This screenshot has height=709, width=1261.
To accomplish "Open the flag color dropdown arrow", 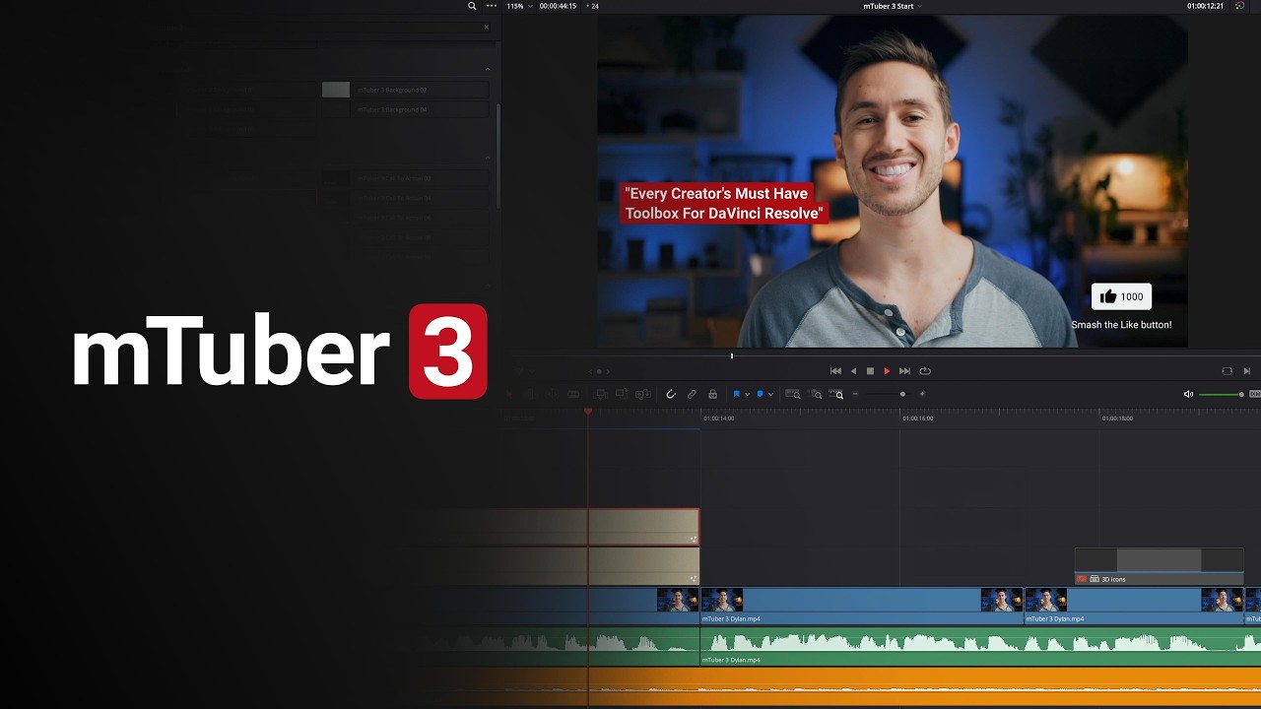I will (x=747, y=394).
